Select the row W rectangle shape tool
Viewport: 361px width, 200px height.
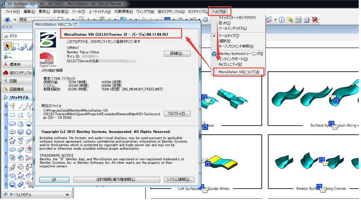pyautogui.click(x=12, y=115)
